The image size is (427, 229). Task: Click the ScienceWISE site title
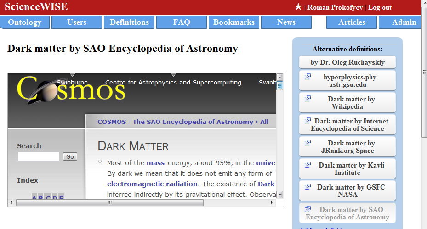(x=36, y=7)
